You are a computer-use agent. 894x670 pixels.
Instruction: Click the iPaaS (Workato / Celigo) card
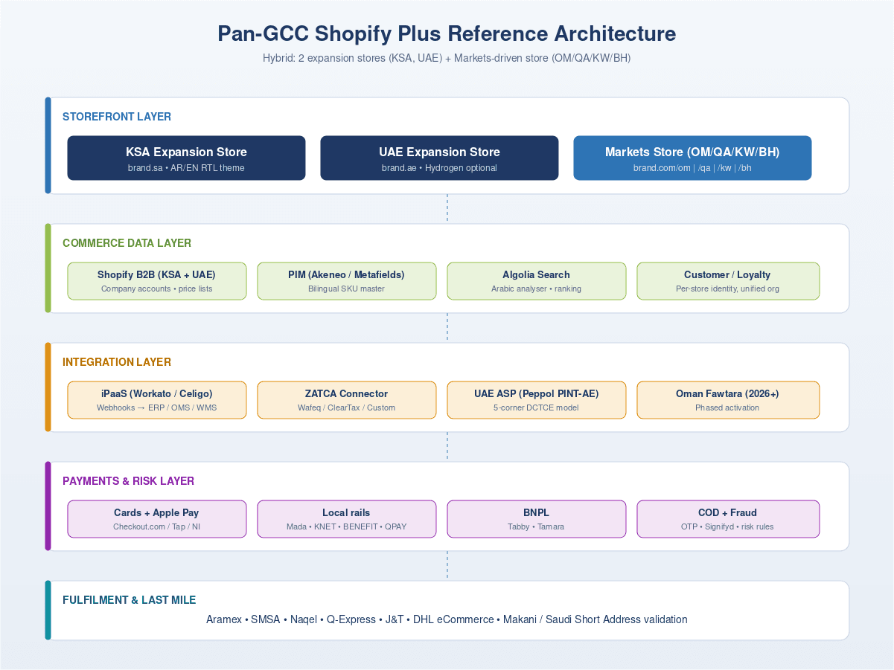157,400
